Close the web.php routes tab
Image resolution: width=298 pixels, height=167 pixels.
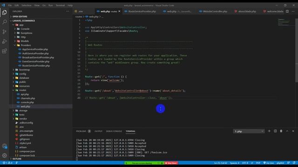119,11
